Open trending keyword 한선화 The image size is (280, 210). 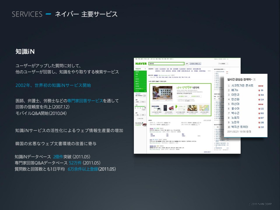point(235,99)
